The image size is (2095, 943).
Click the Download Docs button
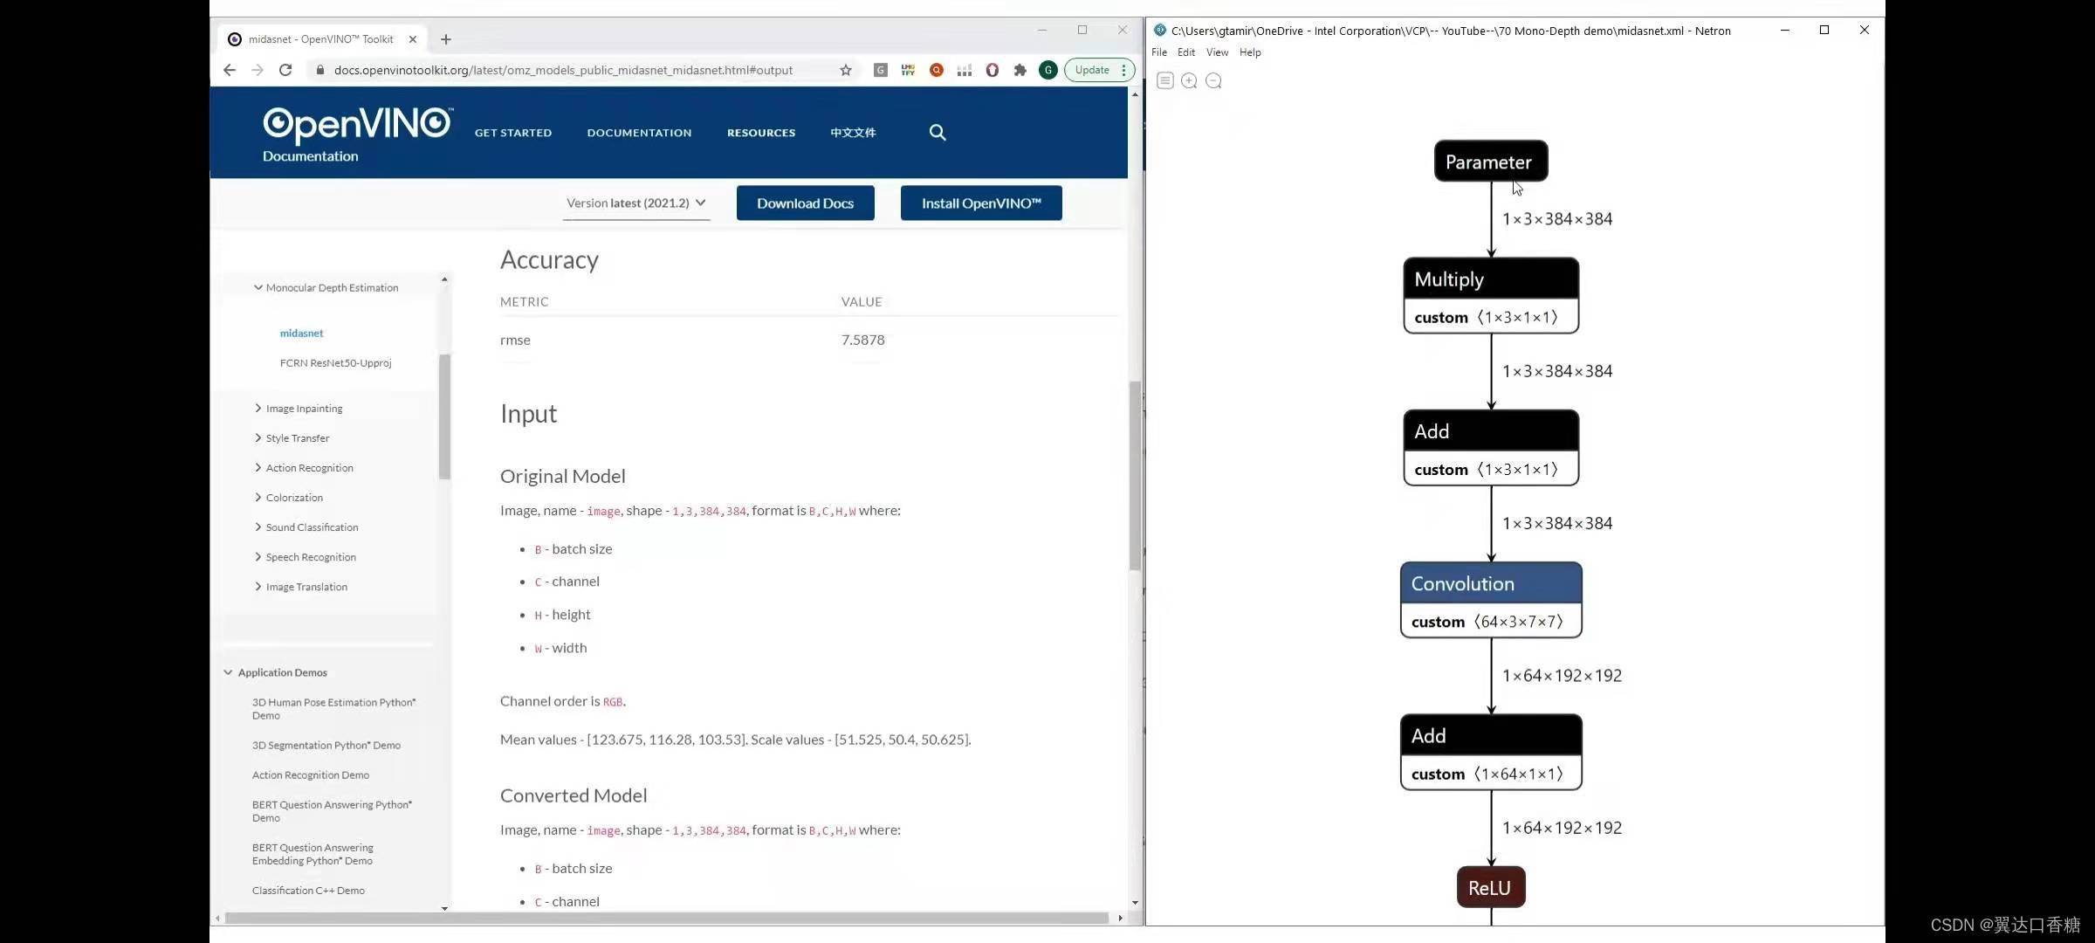click(x=805, y=203)
